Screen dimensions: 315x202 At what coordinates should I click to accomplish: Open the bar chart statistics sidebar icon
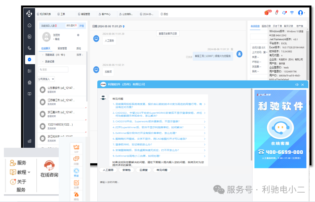point(29,141)
